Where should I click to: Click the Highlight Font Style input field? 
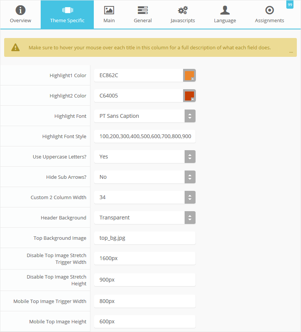145,136
